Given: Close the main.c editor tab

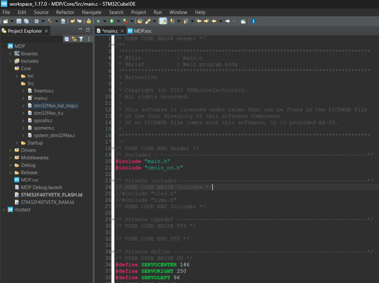Looking at the screenshot, I should coord(122,31).
